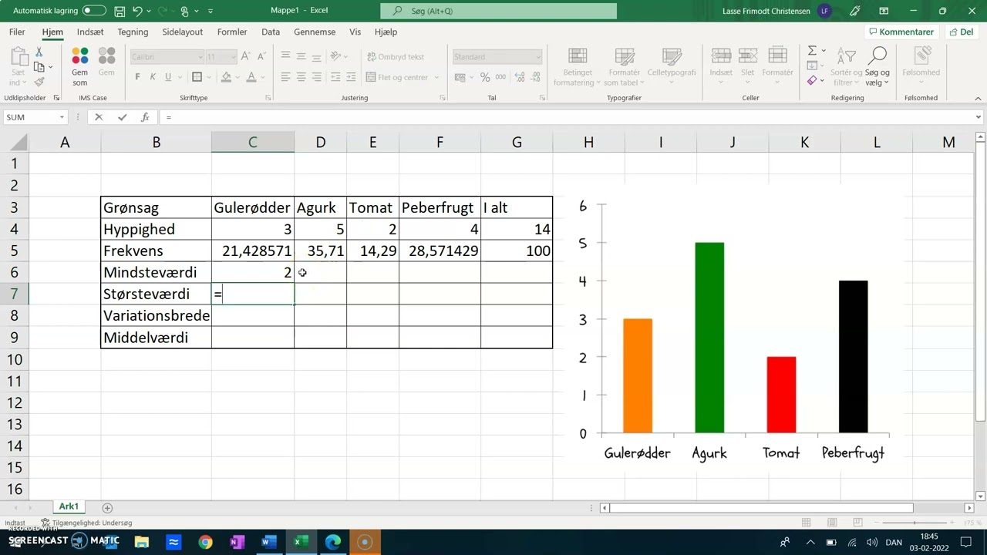This screenshot has height=555, width=987.
Task: Click the percent style icon
Action: 485,77
